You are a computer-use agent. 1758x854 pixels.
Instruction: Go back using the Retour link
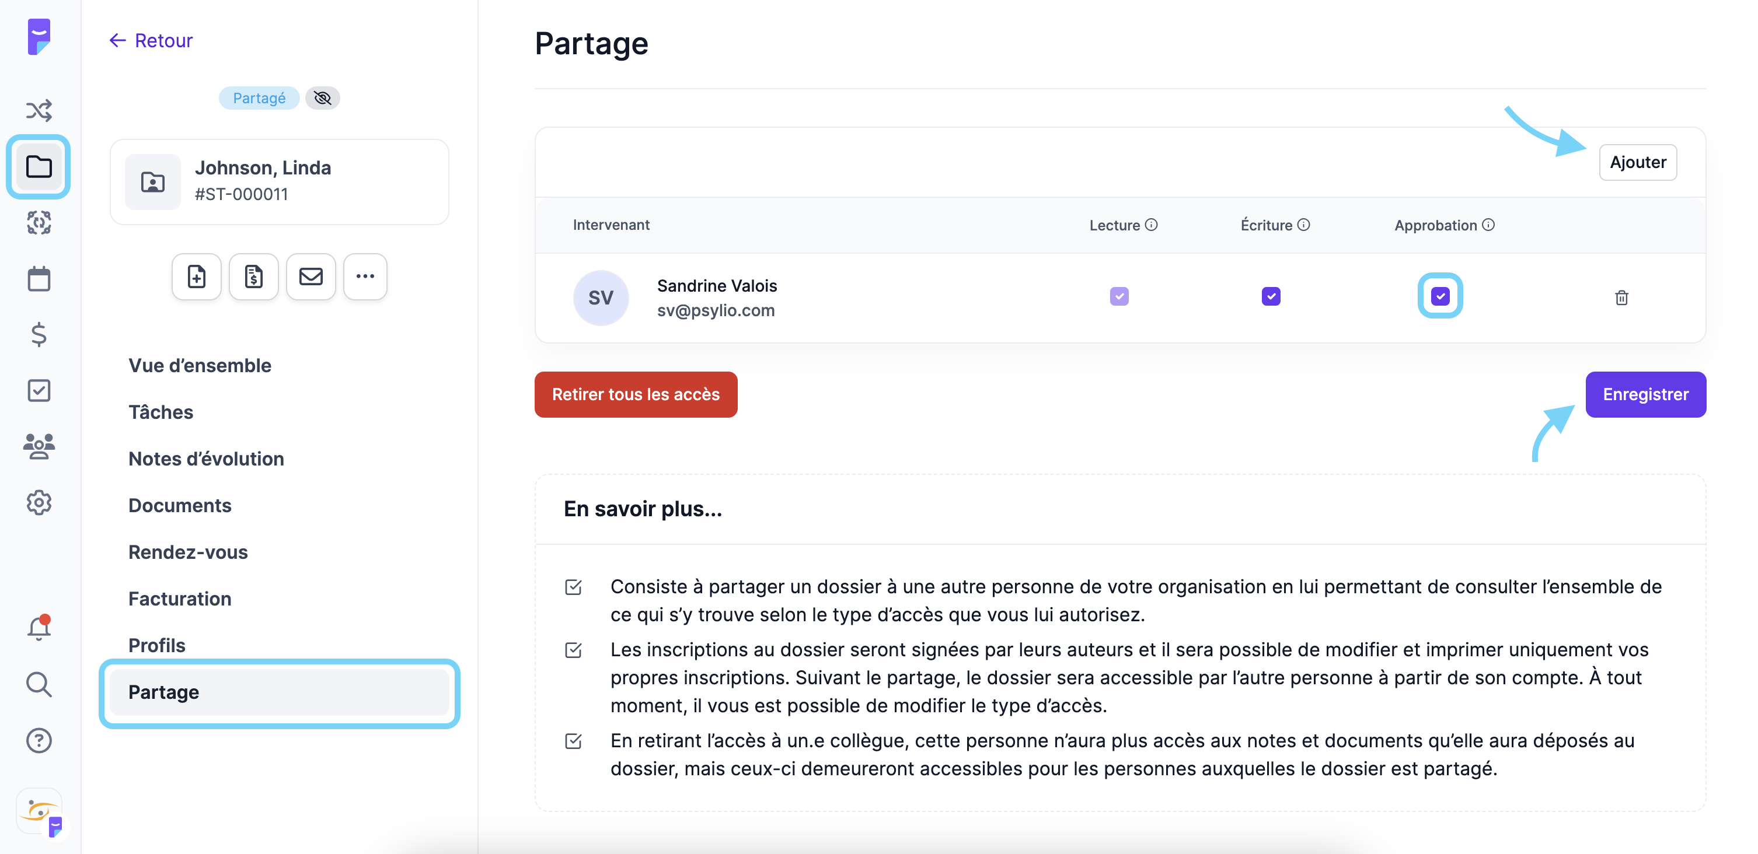coord(152,40)
